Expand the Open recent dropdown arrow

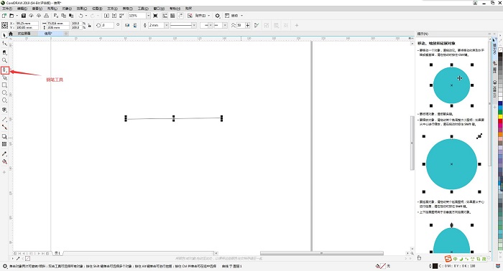coord(17,15)
